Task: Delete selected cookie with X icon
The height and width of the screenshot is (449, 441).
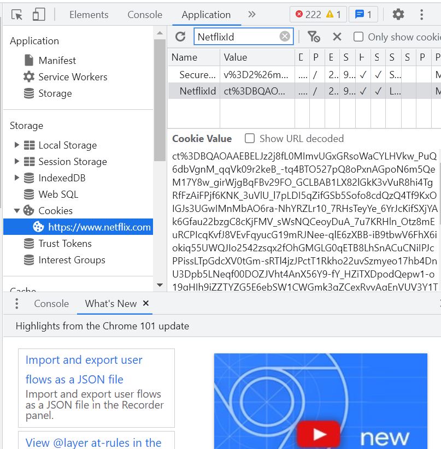Action: [x=337, y=37]
